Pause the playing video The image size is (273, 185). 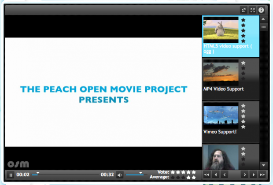click(x=11, y=175)
